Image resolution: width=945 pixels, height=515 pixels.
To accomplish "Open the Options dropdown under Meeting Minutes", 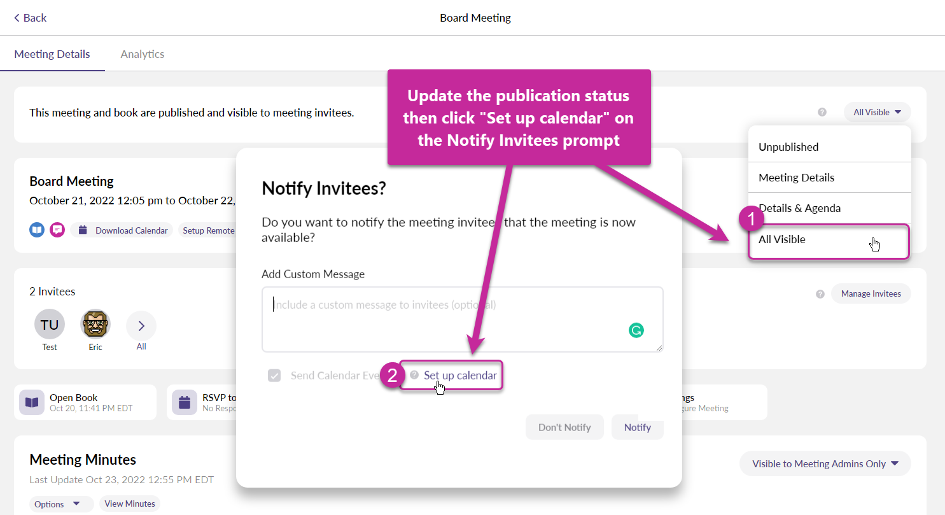I will 57,504.
